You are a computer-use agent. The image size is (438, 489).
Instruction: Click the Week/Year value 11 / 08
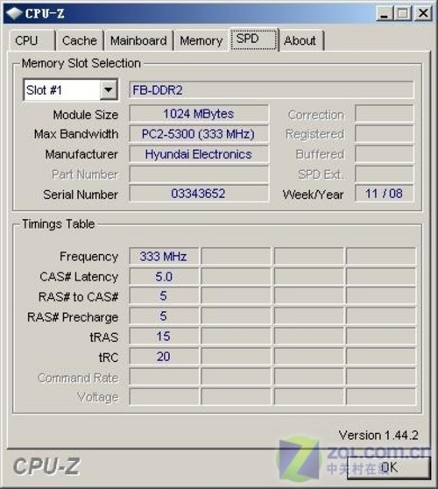tap(384, 194)
